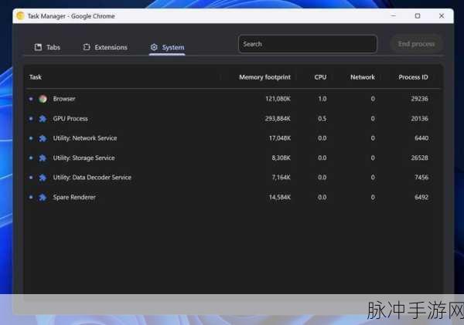
Task: Click memory value 293,884K
Action: pyautogui.click(x=278, y=119)
